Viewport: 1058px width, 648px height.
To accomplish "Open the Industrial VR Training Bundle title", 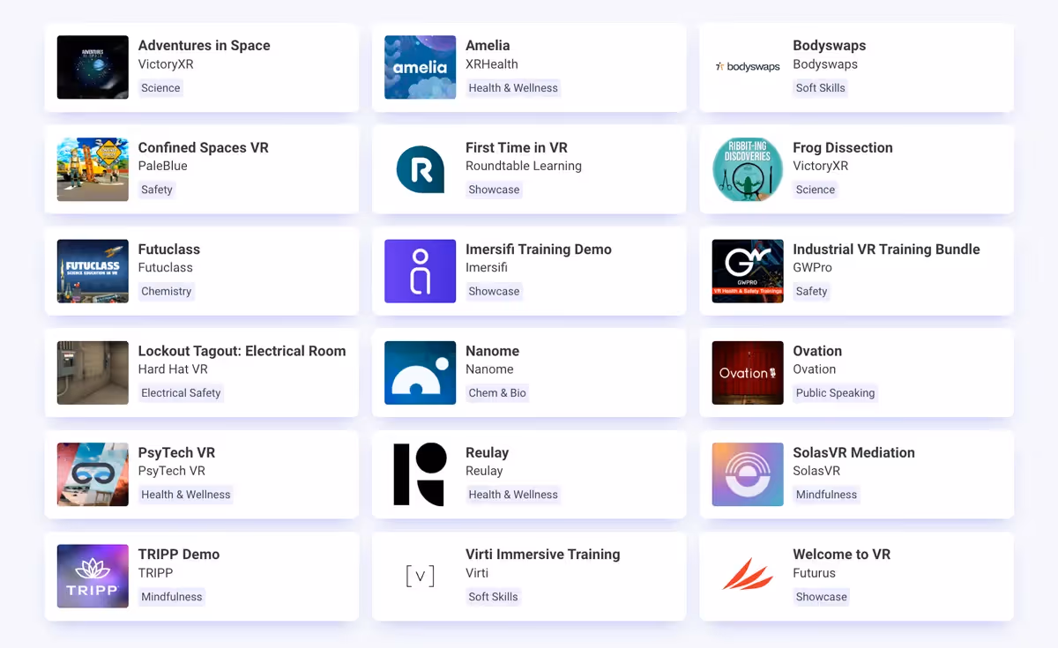I will [886, 250].
